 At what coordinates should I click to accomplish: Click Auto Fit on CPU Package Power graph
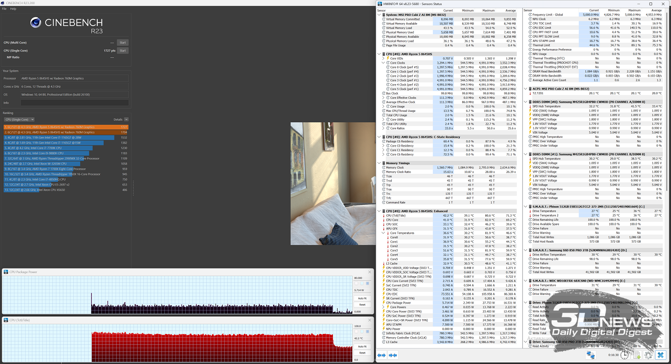point(362,298)
